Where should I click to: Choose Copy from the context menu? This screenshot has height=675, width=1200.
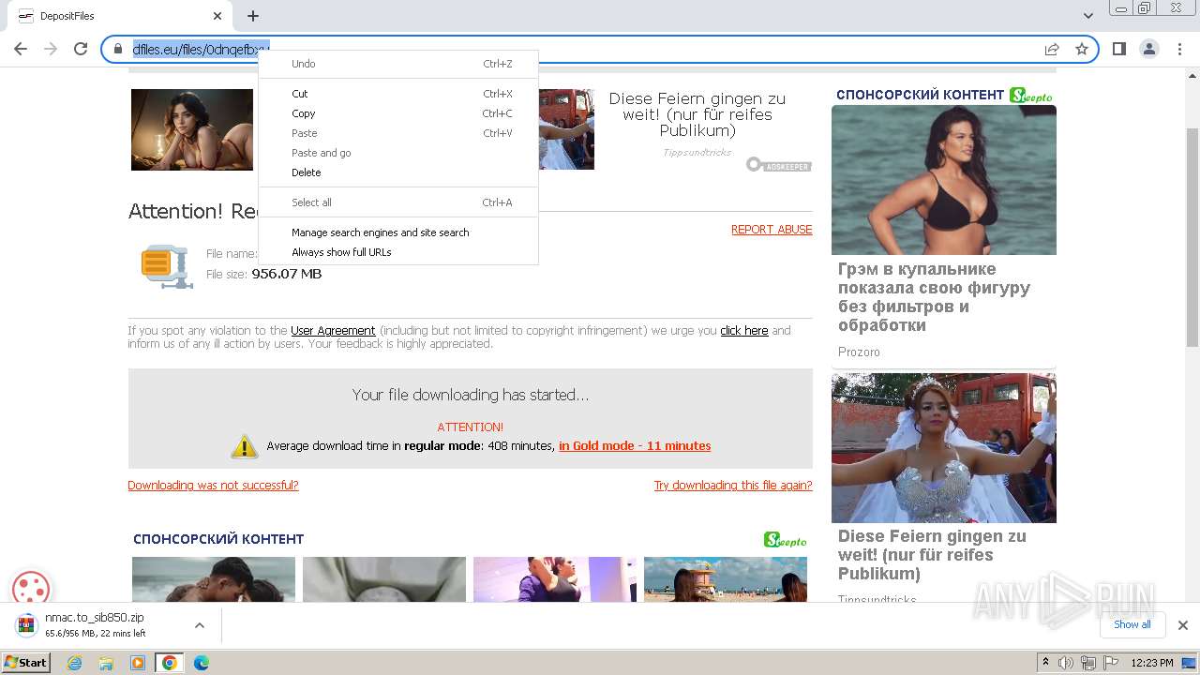pos(398,113)
